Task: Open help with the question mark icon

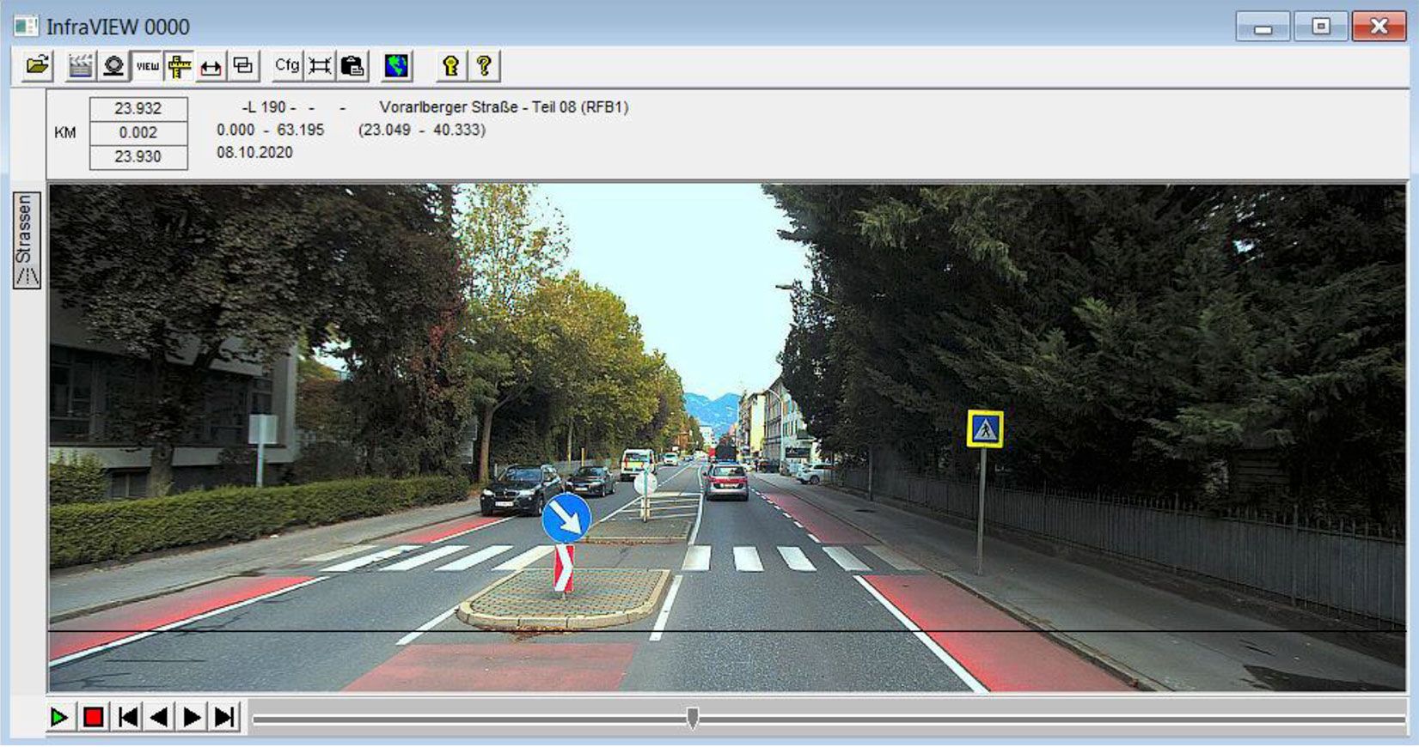Action: pos(484,66)
